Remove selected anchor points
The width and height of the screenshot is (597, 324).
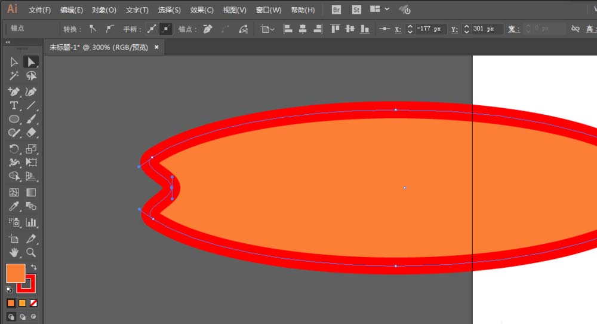point(208,29)
